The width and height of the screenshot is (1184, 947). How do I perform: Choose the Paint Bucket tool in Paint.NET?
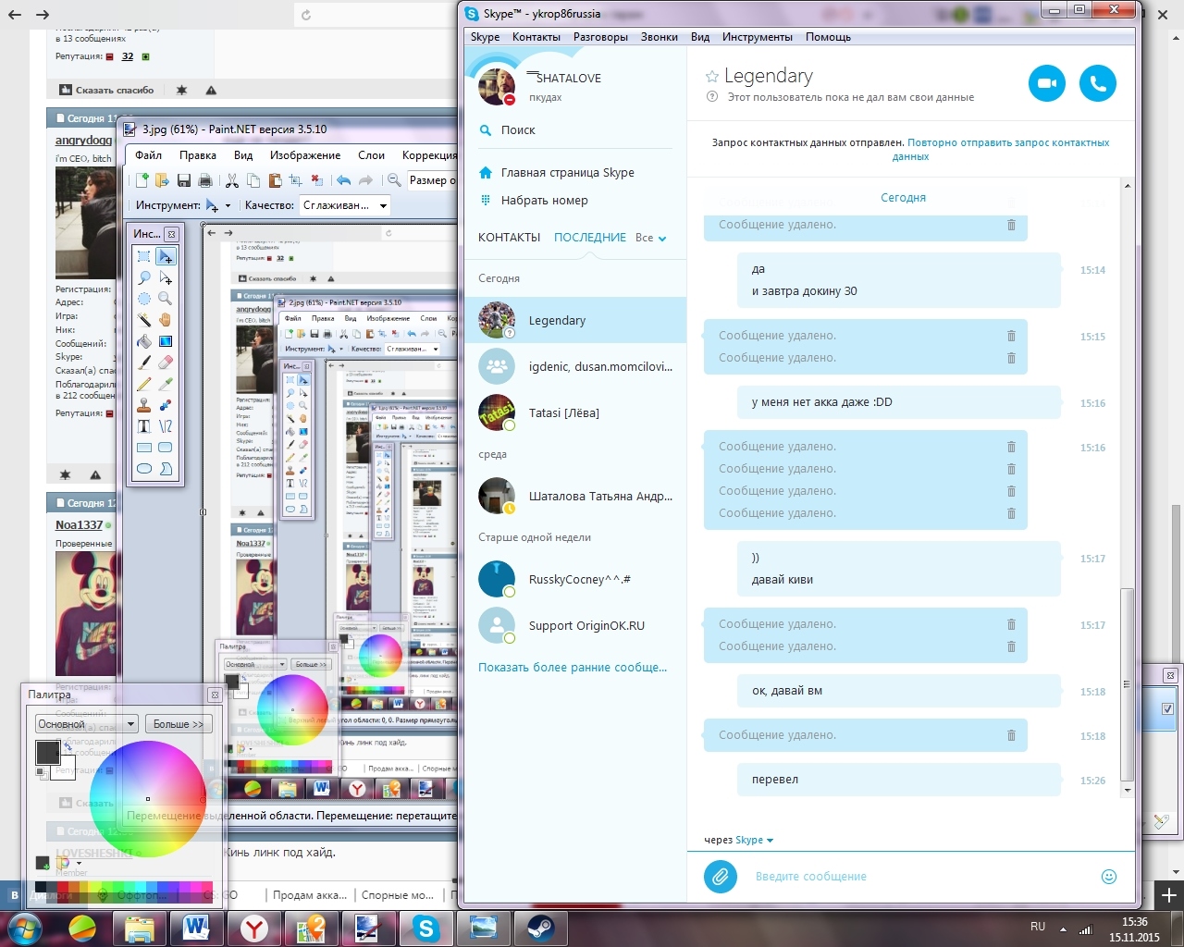pos(144,341)
